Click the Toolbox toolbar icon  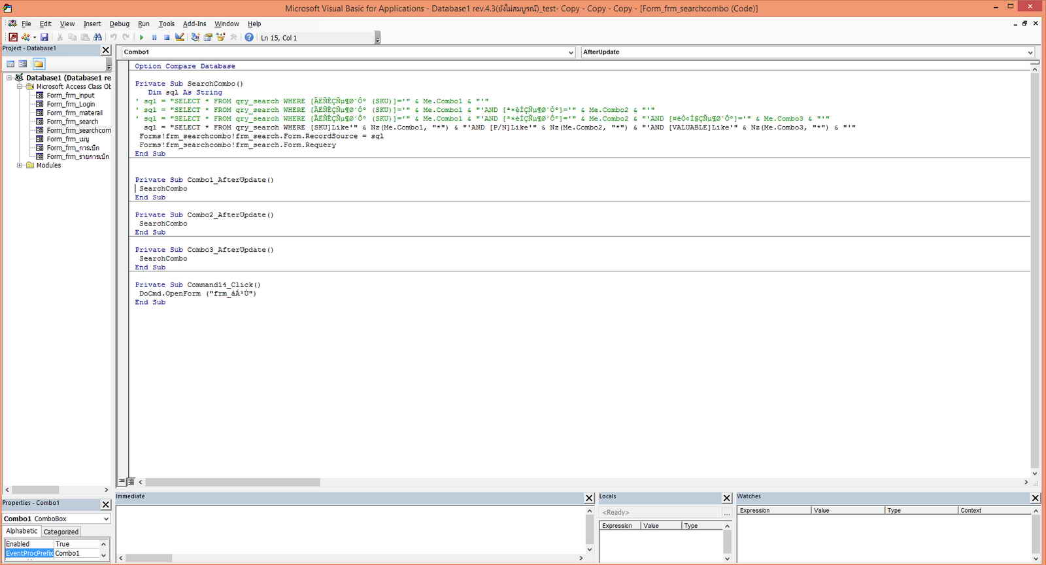233,37
